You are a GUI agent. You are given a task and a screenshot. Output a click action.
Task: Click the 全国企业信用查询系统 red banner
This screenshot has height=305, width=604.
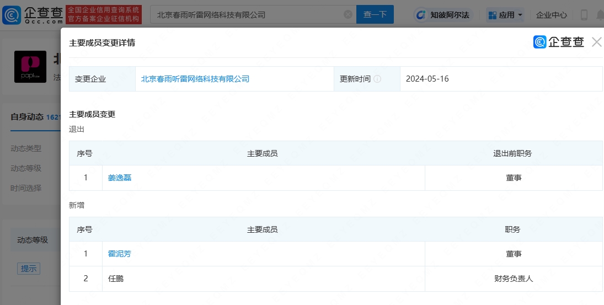click(104, 15)
